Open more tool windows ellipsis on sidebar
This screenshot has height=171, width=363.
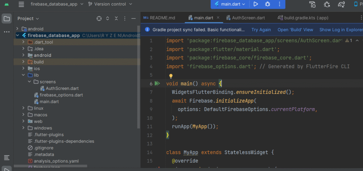pyautogui.click(x=7, y=32)
